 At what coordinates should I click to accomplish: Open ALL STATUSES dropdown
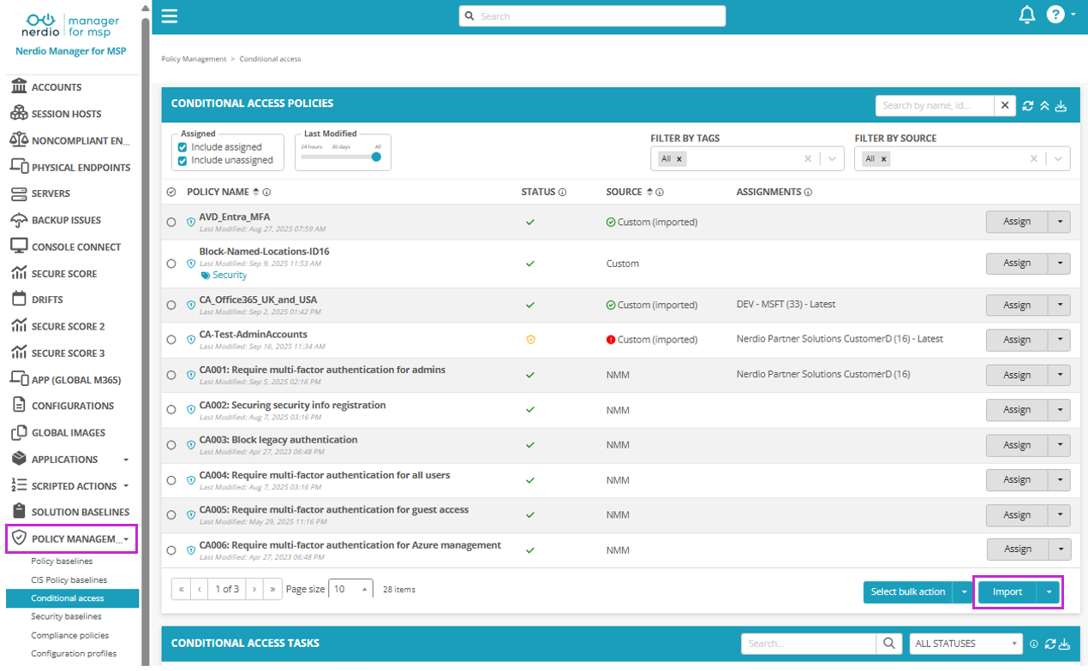coord(966,644)
